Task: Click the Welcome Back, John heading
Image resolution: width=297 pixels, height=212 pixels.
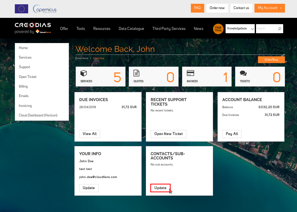Action: pyautogui.click(x=115, y=49)
